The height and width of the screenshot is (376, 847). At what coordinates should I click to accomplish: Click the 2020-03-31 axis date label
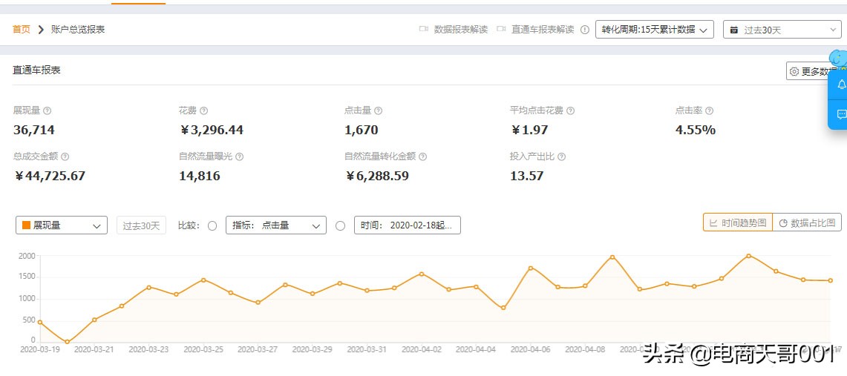point(367,349)
